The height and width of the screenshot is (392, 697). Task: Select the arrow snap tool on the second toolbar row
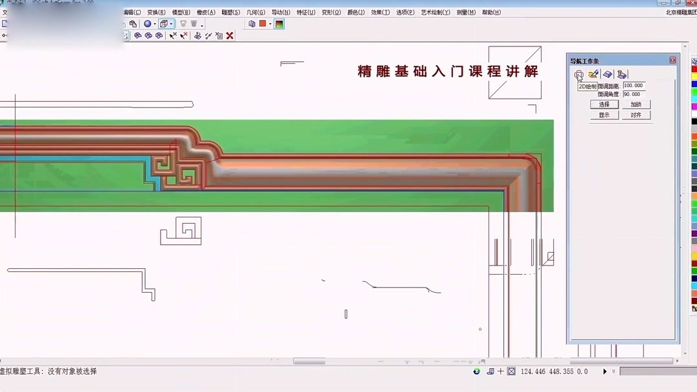click(173, 35)
